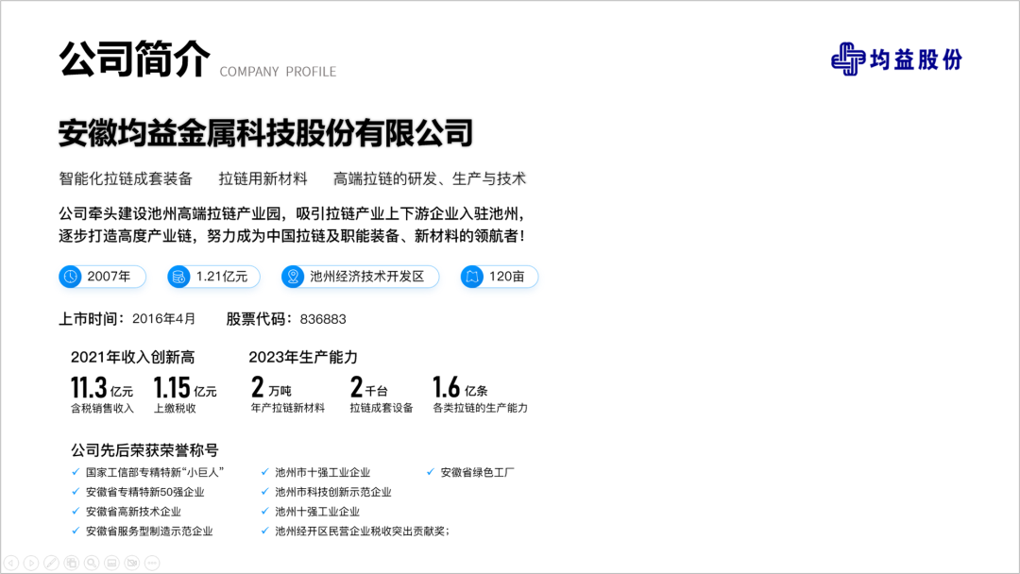Select the 公司简介 title heading

pyautogui.click(x=135, y=59)
